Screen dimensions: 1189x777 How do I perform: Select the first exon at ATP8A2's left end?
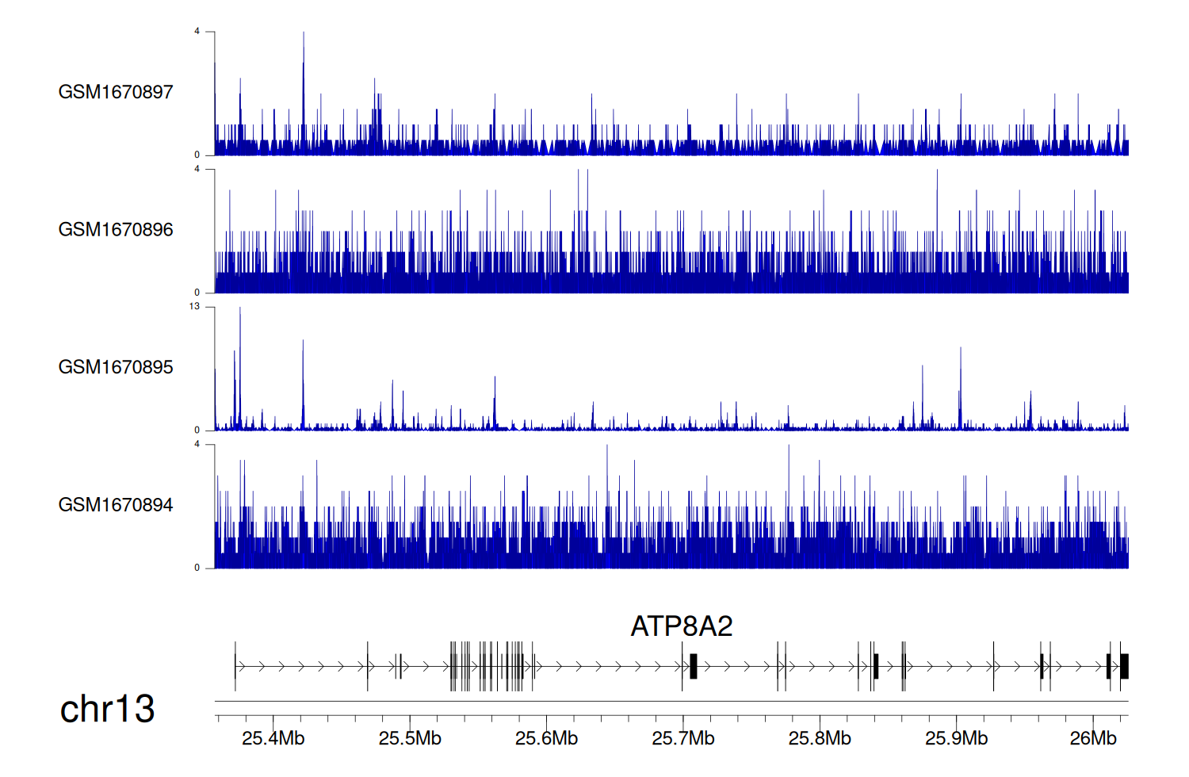pyautogui.click(x=235, y=666)
